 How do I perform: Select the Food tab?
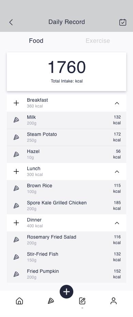36,41
